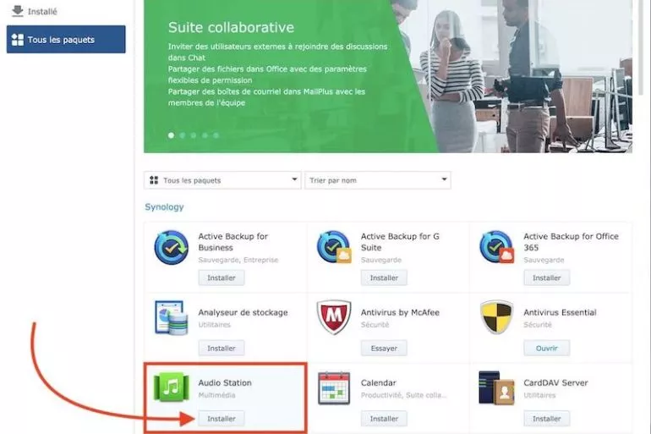Viewport: 651px width, 434px height.
Task: Click the Active Backup for G Suite icon
Action: tap(334, 248)
